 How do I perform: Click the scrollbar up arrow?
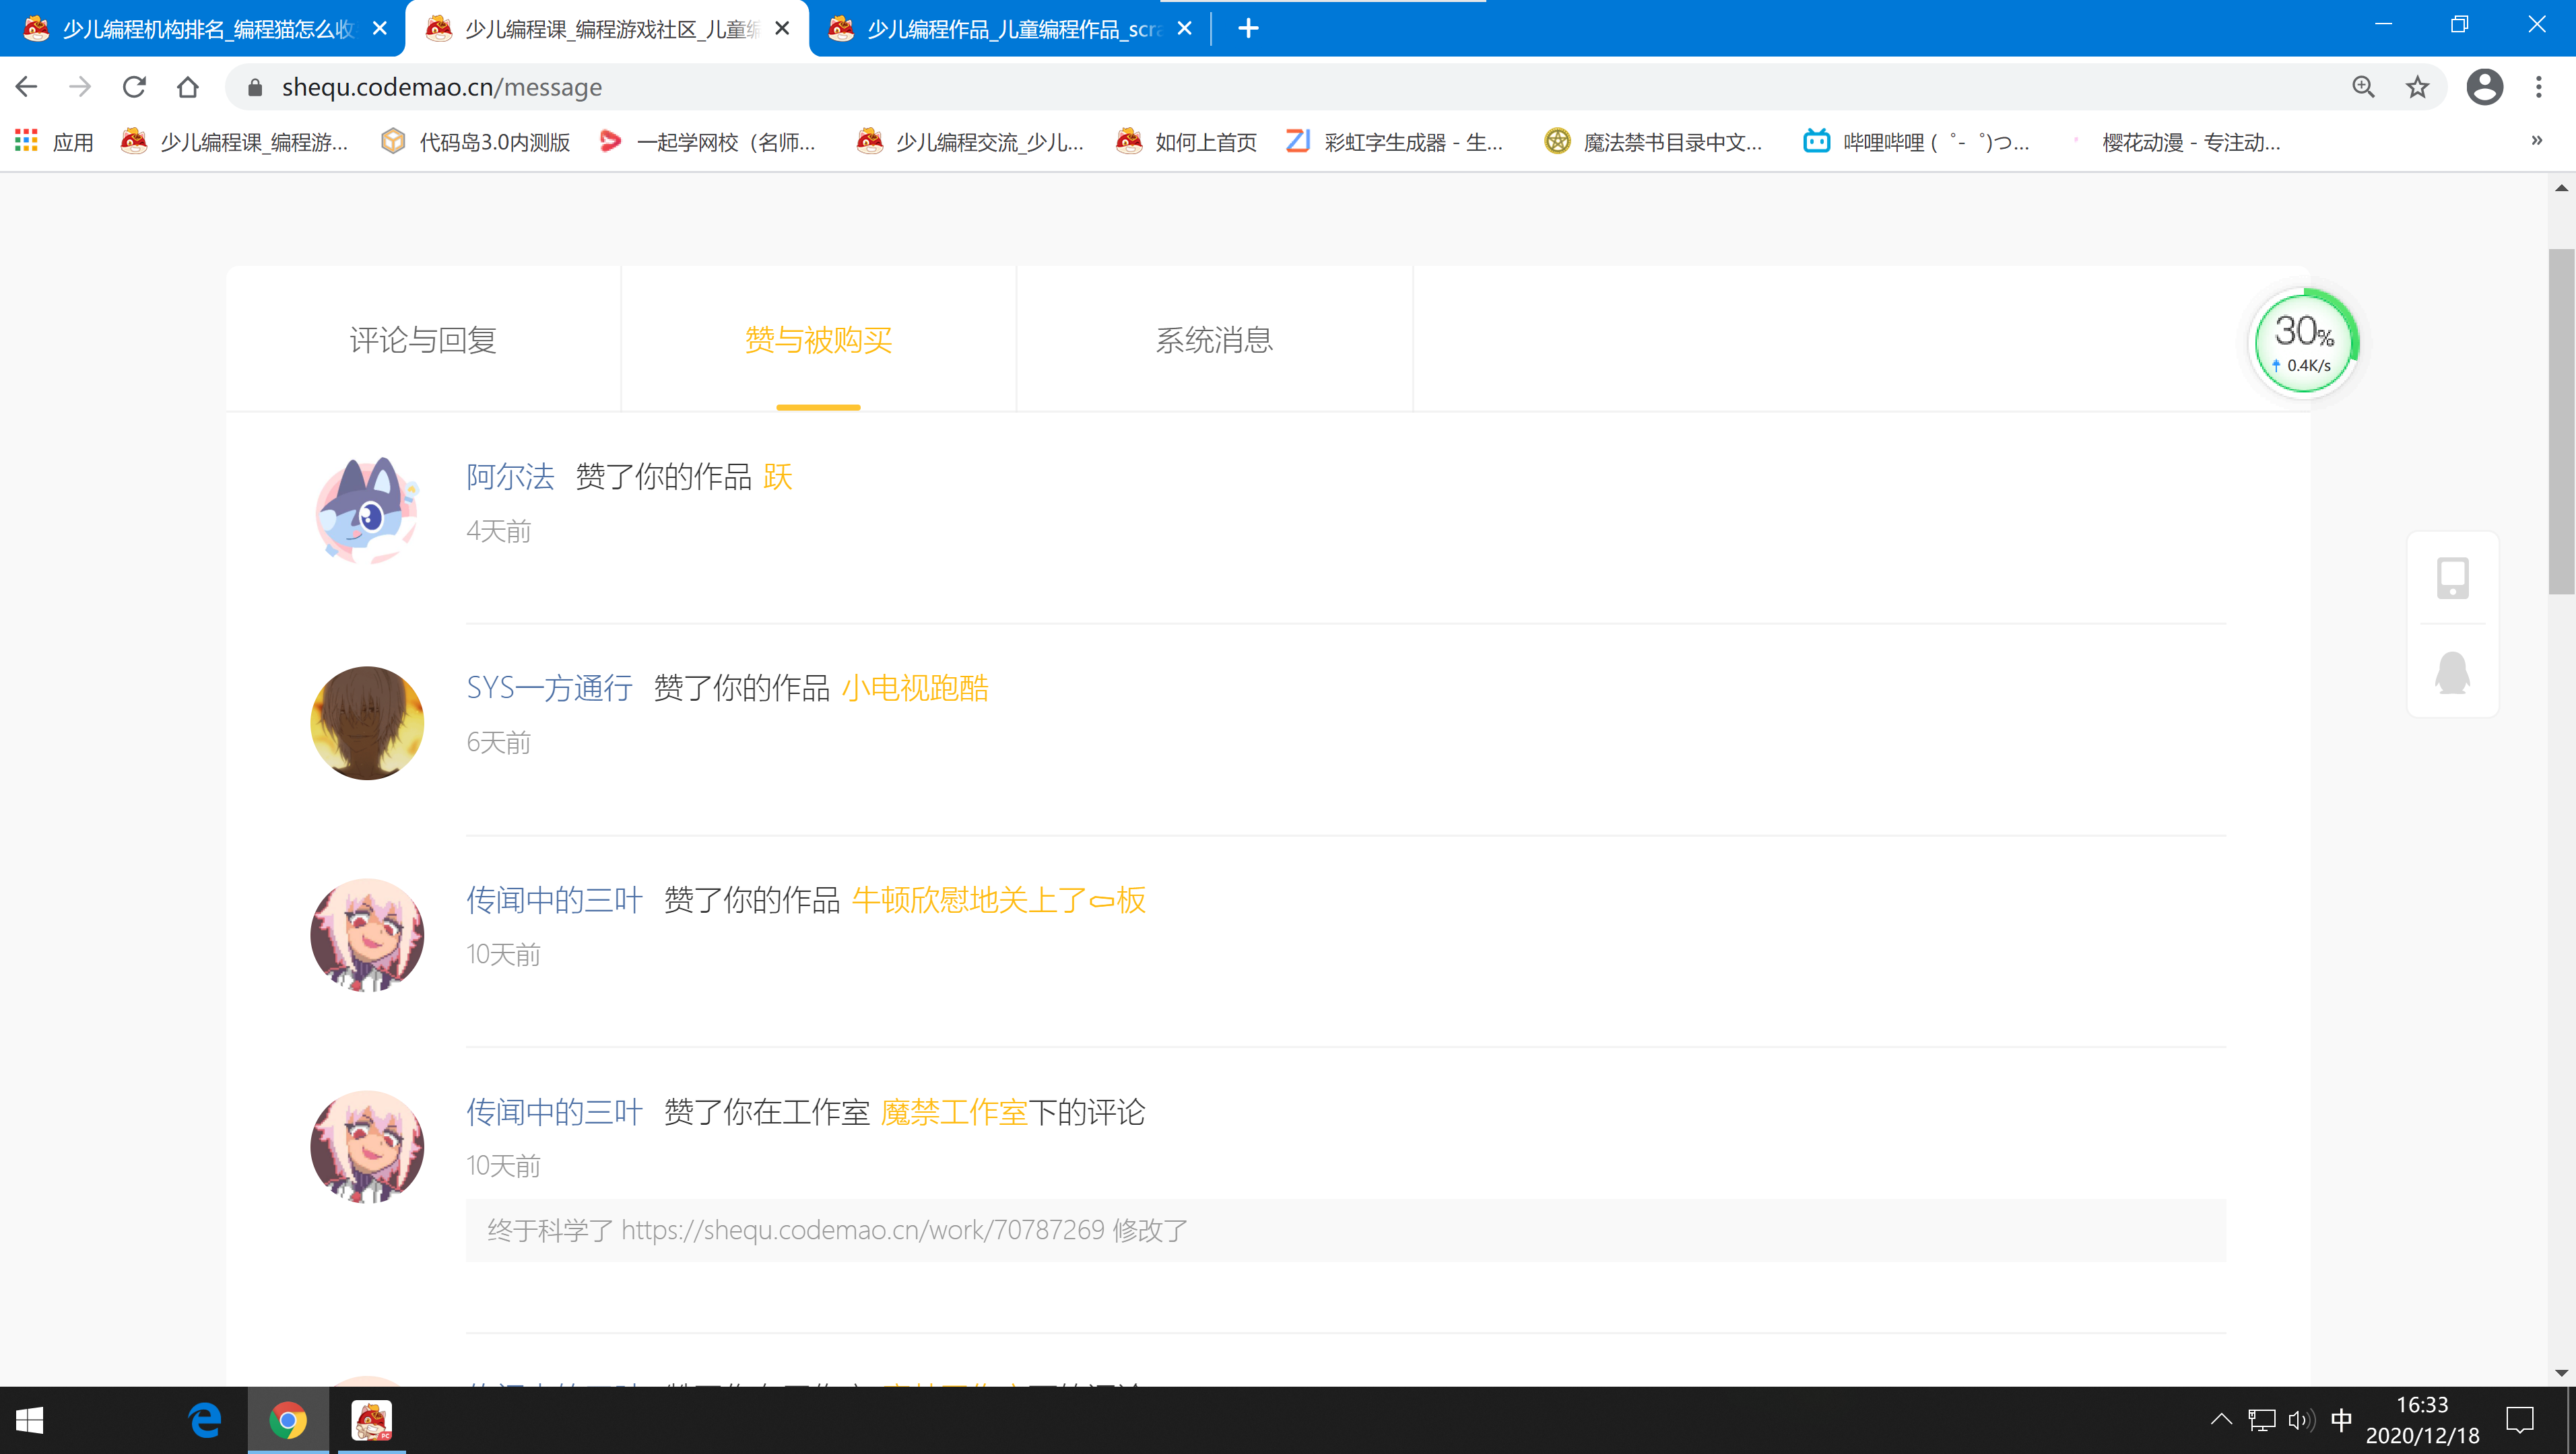coord(2561,187)
